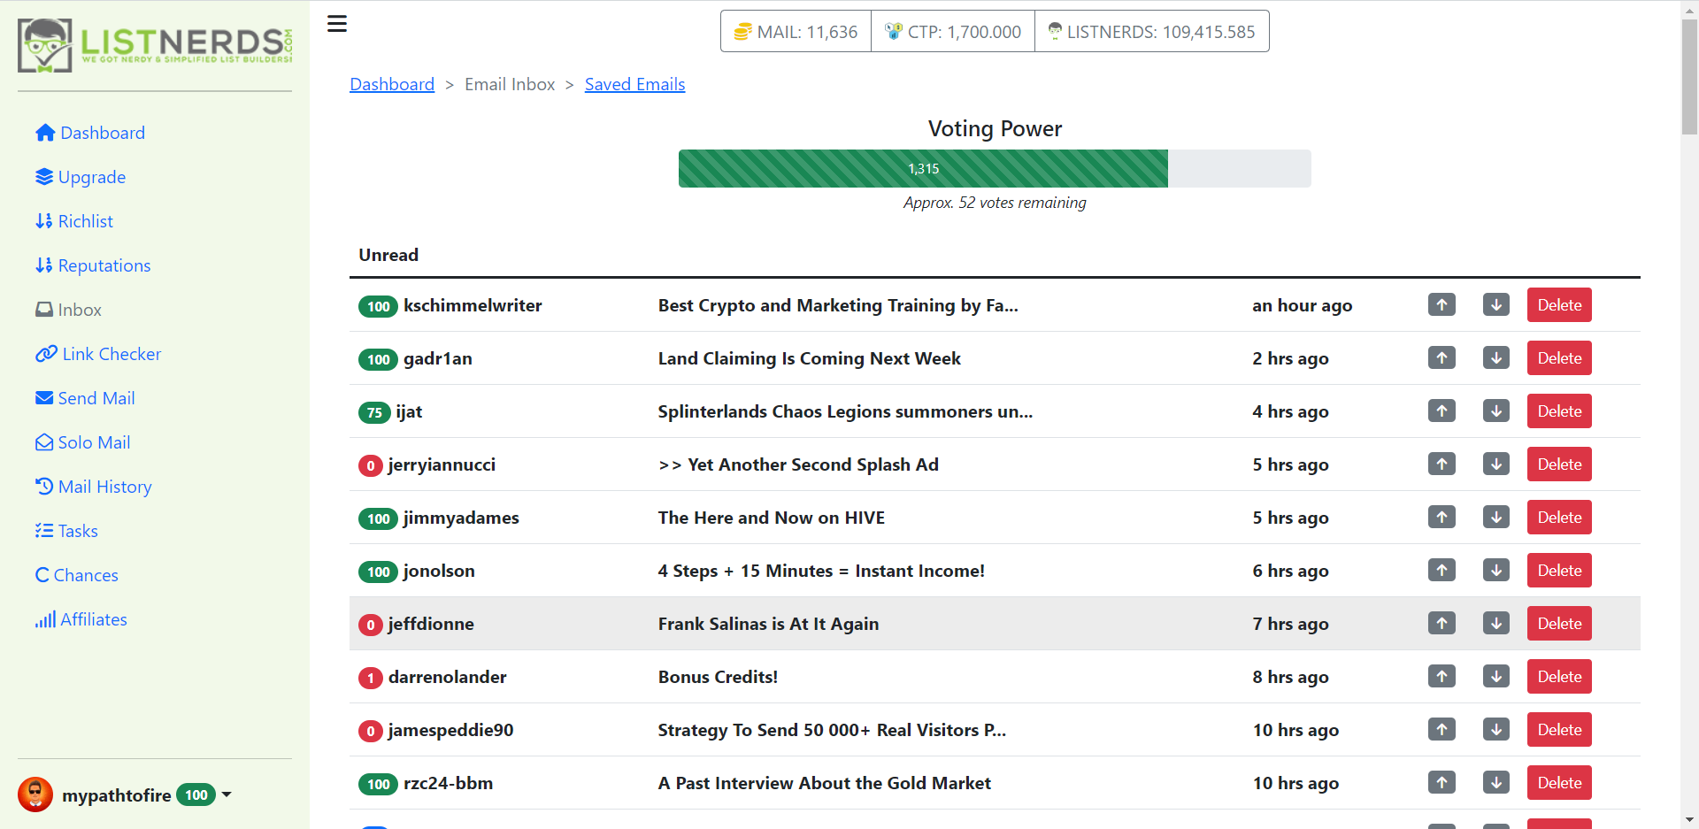
Task: Open Upgrade in the sidebar
Action: pos(81,177)
